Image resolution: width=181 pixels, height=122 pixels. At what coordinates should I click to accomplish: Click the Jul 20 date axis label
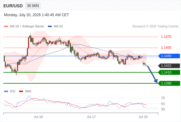(x=143, y=117)
